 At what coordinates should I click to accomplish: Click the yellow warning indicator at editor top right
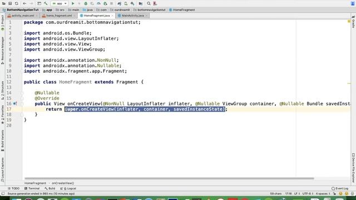[349, 21]
